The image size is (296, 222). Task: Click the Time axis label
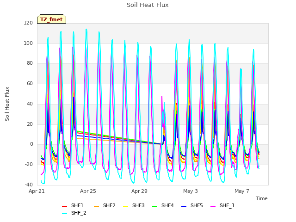pos(262,198)
